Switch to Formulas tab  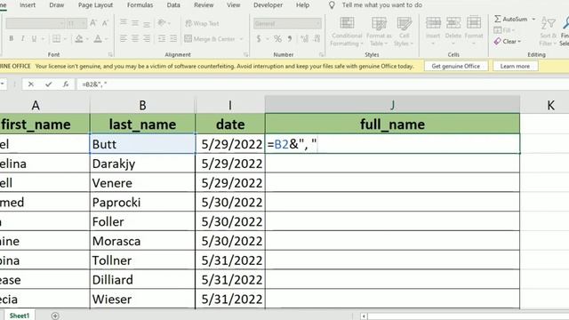(140, 5)
